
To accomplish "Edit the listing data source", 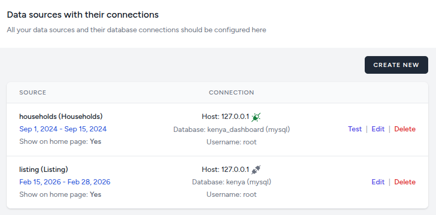I will [378, 182].
